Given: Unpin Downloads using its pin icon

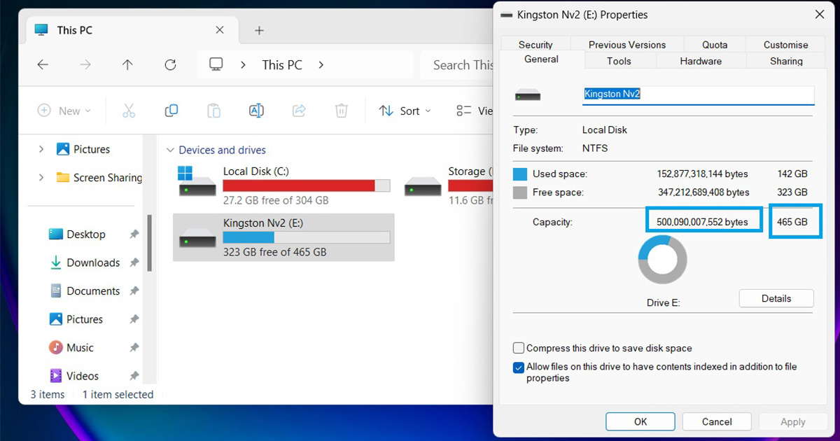Looking at the screenshot, I should pyautogui.click(x=134, y=262).
